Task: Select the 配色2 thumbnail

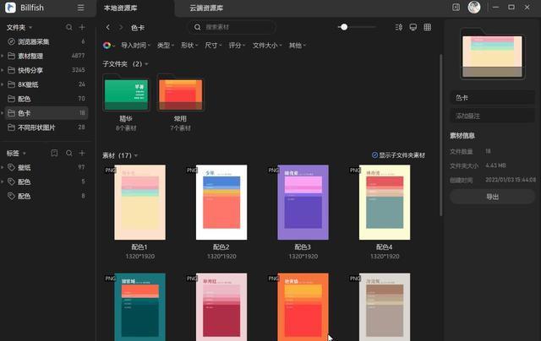Action: pyautogui.click(x=221, y=203)
